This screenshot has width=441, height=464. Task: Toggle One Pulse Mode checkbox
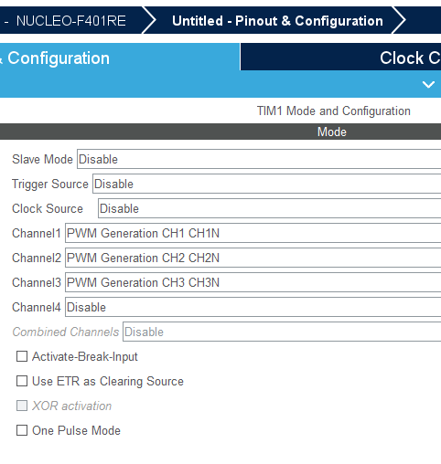coord(22,430)
